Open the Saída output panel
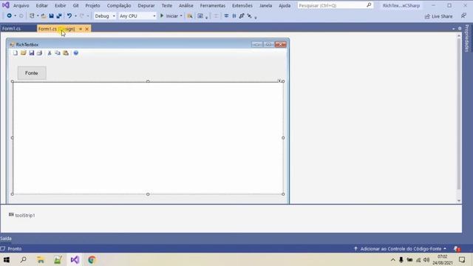Screen dimensions: 473x266 pos(6,238)
